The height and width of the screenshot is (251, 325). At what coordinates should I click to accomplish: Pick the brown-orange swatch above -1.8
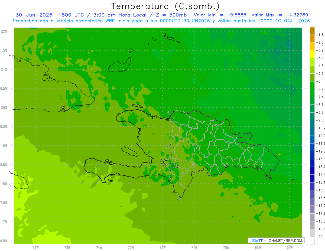312,31
